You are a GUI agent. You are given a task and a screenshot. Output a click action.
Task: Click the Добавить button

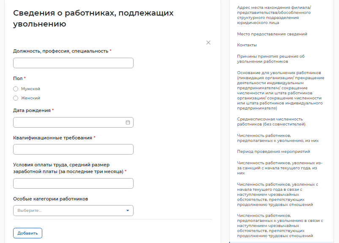[x=27, y=233]
